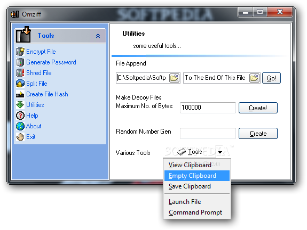The image size is (307, 230).
Task: Select View Clipboard from menu
Action: pos(197,165)
